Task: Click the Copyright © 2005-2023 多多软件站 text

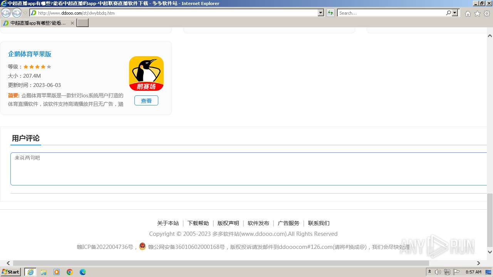Action: pos(243,234)
